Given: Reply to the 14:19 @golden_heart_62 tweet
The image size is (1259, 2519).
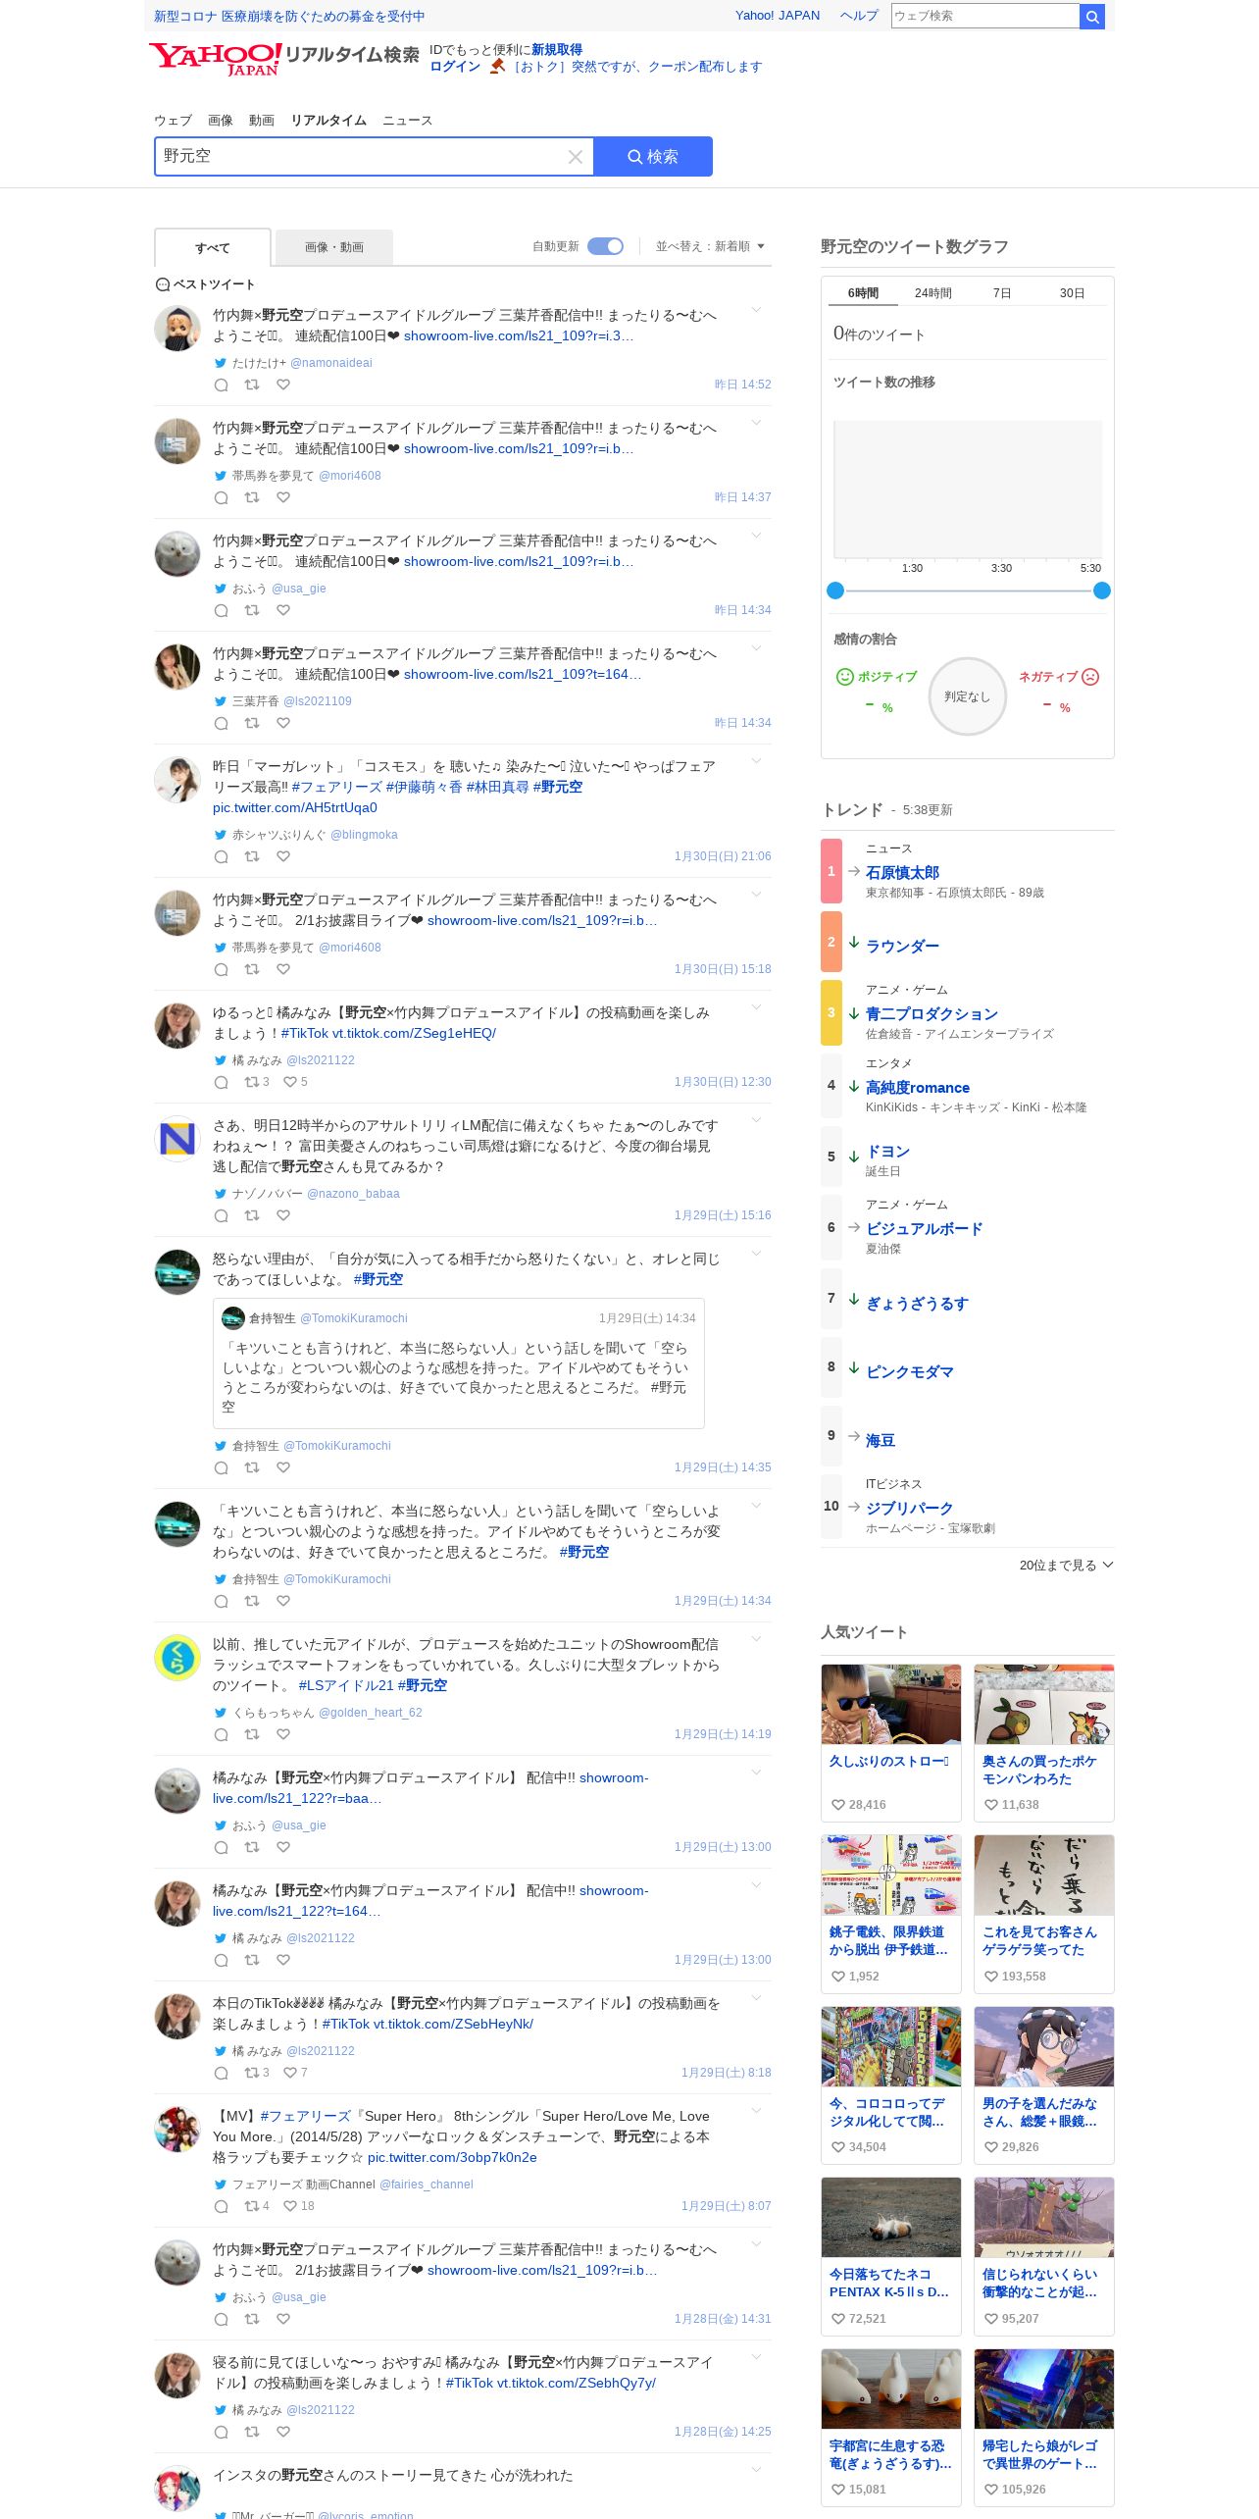Looking at the screenshot, I should [222, 1734].
